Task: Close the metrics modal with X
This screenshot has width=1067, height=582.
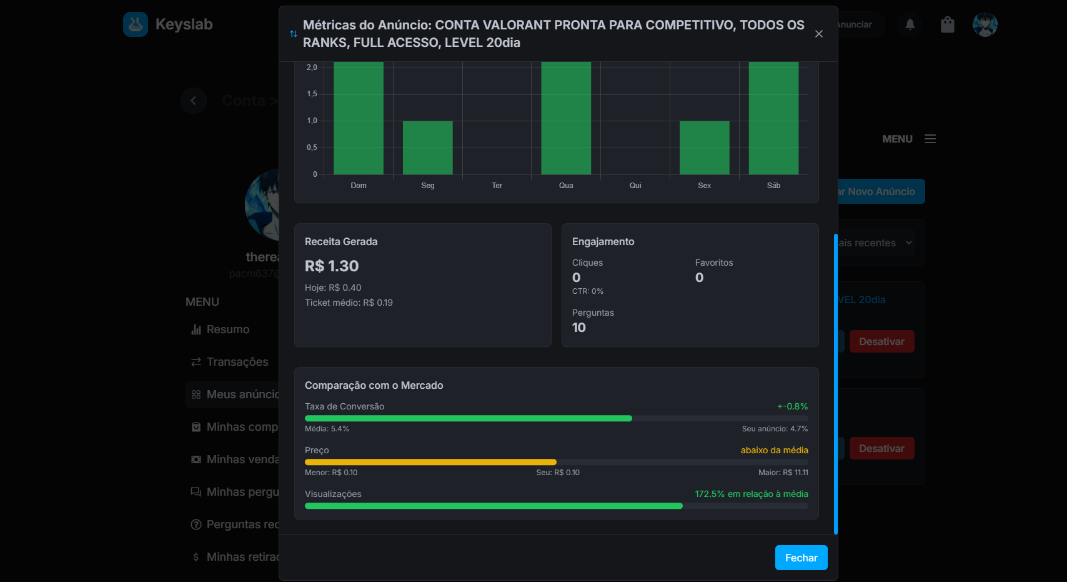Action: click(818, 34)
